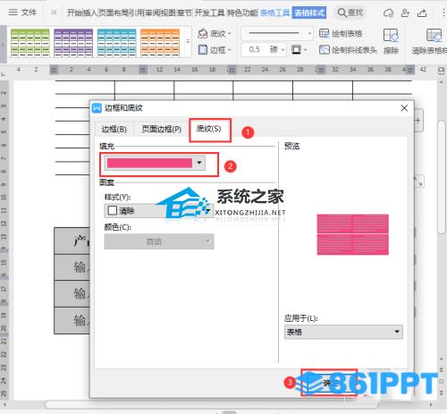Image resolution: width=447 pixels, height=414 pixels.
Task: Choose the 擦除 eraser tool
Action: tap(391, 42)
